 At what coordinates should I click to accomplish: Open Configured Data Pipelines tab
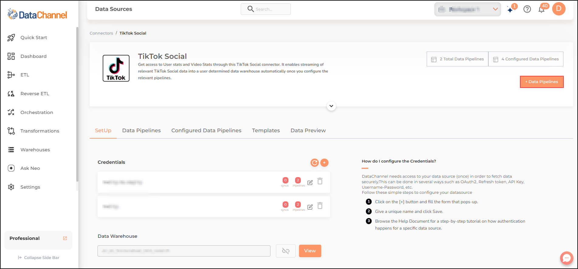coord(206,130)
